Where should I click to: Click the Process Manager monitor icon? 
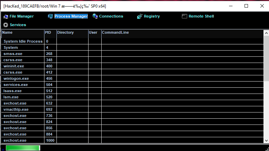[x=51, y=17]
